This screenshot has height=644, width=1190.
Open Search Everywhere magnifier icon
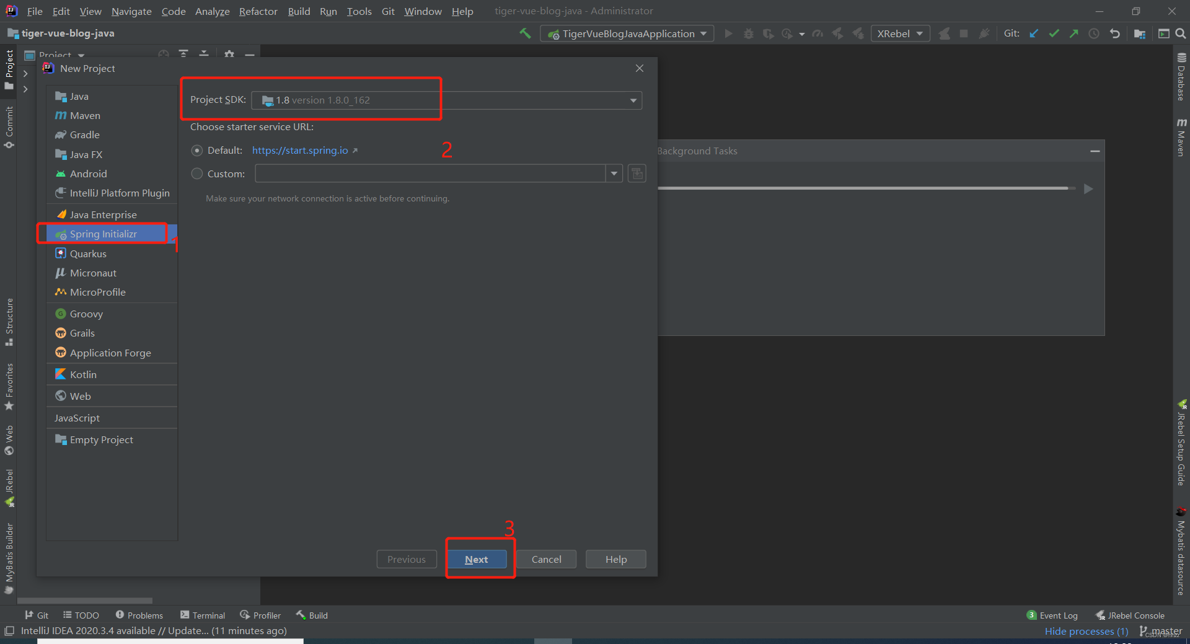1181,33
